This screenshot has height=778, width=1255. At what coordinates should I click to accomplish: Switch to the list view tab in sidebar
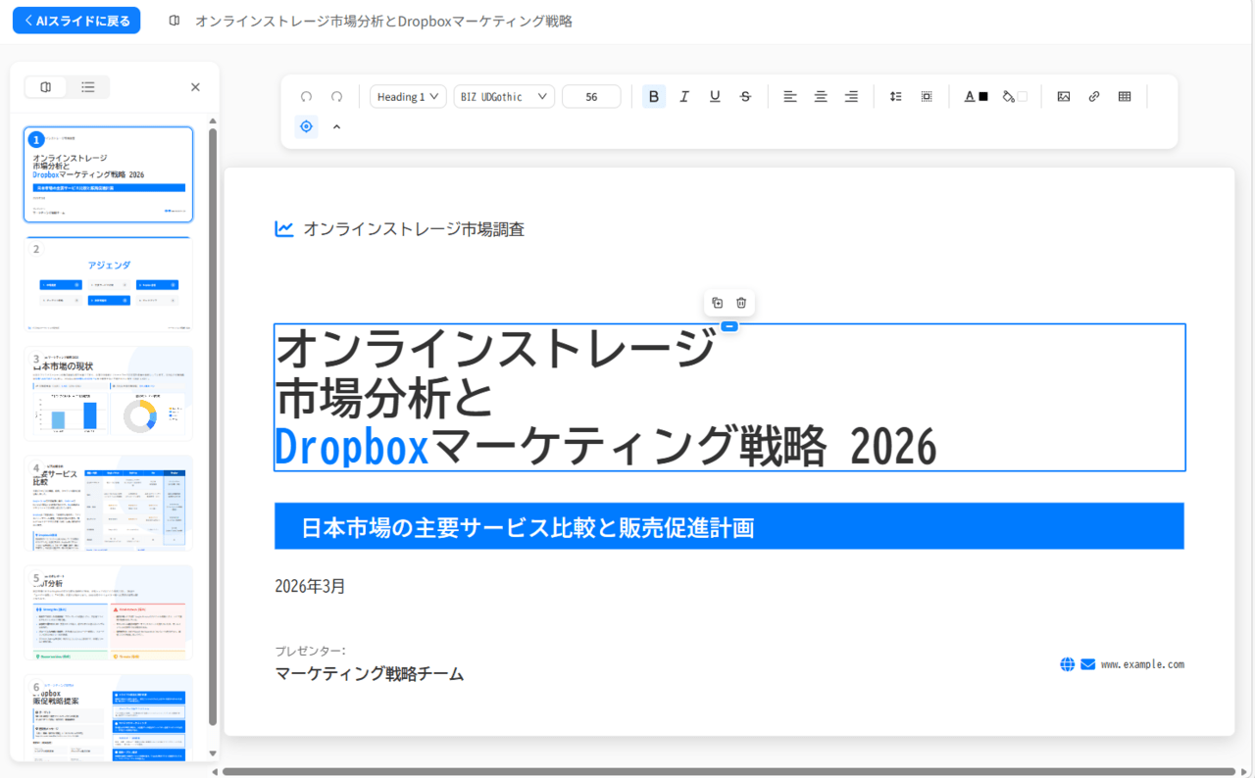coord(88,87)
